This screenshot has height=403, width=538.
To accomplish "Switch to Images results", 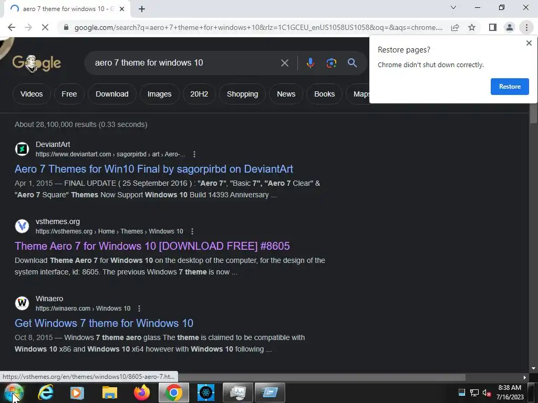I will coord(159,94).
